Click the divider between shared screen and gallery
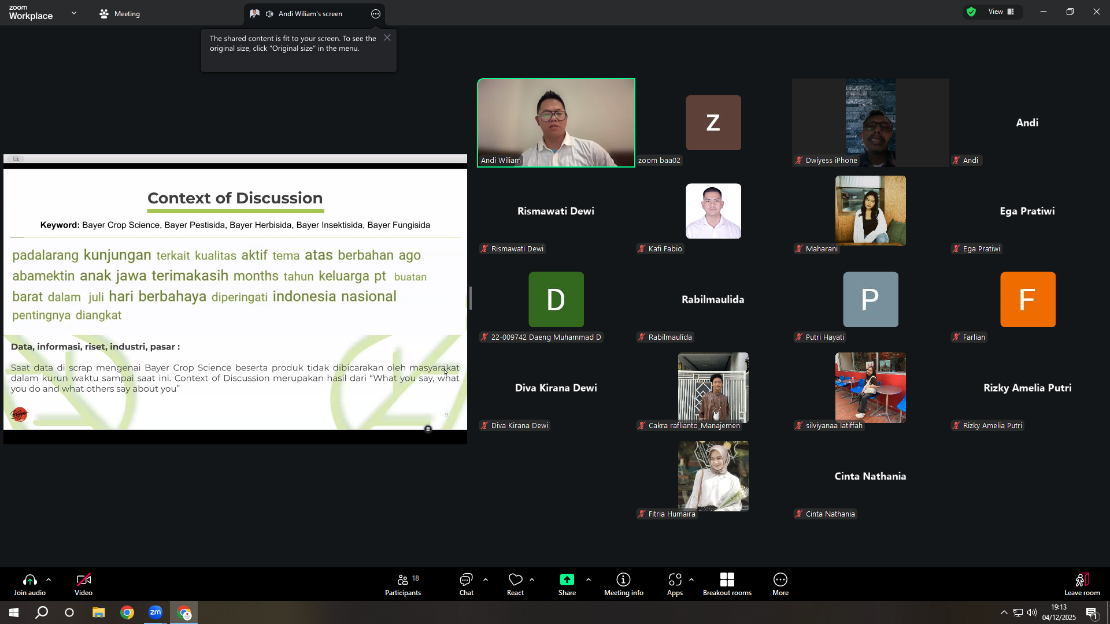 (471, 298)
